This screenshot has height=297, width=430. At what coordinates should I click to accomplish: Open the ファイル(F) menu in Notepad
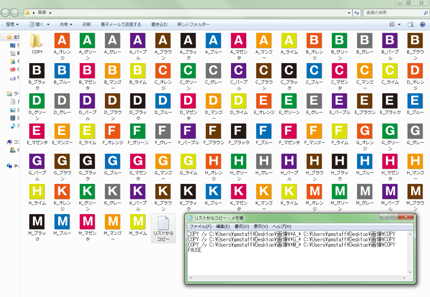point(200,227)
